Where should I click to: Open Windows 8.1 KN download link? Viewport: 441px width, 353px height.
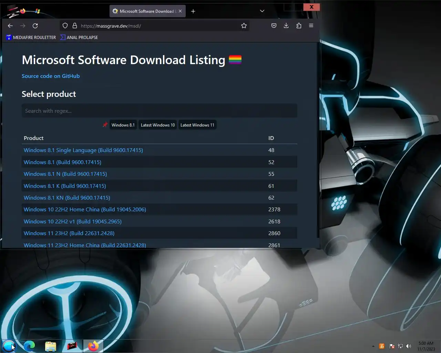click(x=67, y=198)
